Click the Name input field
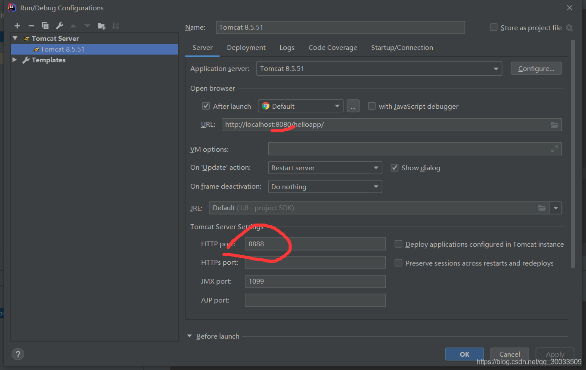Image resolution: width=586 pixels, height=370 pixels. point(340,27)
